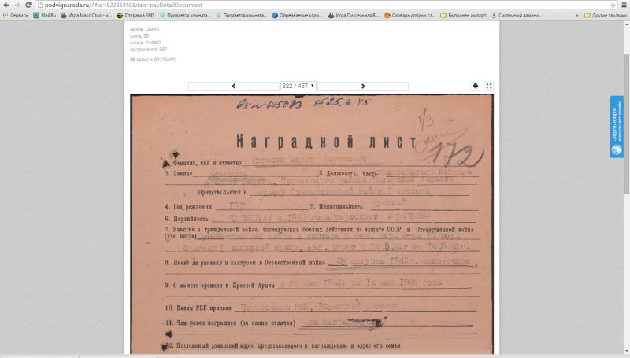Viewport: 630px width, 358px height.
Task: Open browser menu hamburger icon
Action: point(623,5)
